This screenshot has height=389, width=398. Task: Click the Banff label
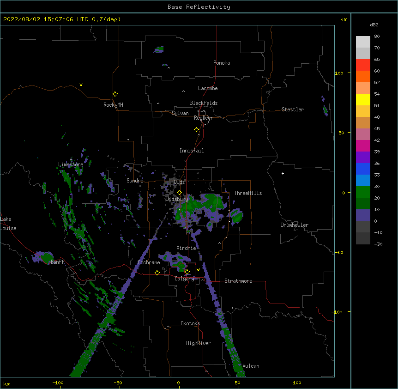point(57,262)
